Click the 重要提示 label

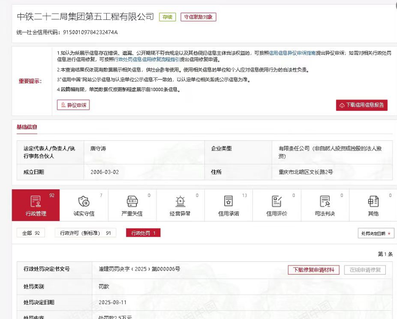(x=30, y=81)
